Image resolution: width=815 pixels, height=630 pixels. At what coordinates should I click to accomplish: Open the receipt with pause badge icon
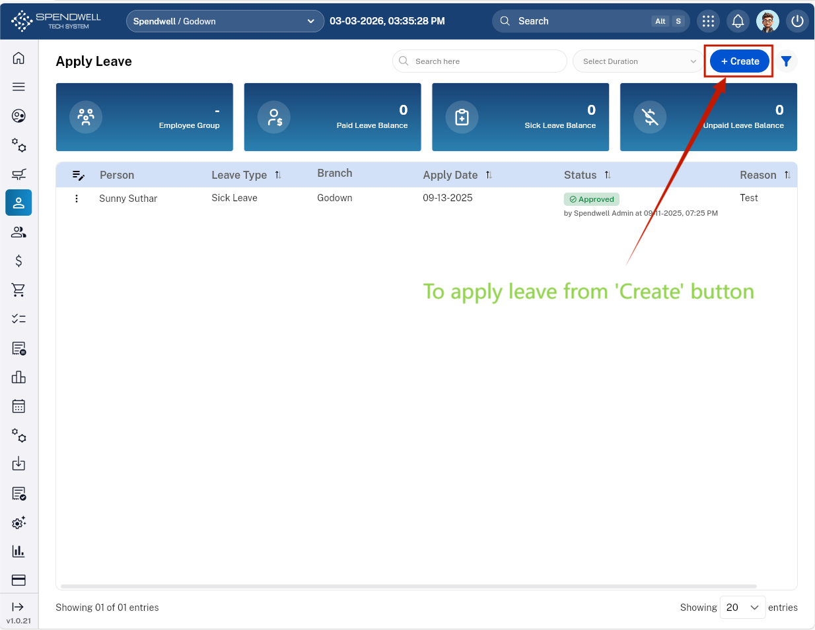tap(18, 348)
